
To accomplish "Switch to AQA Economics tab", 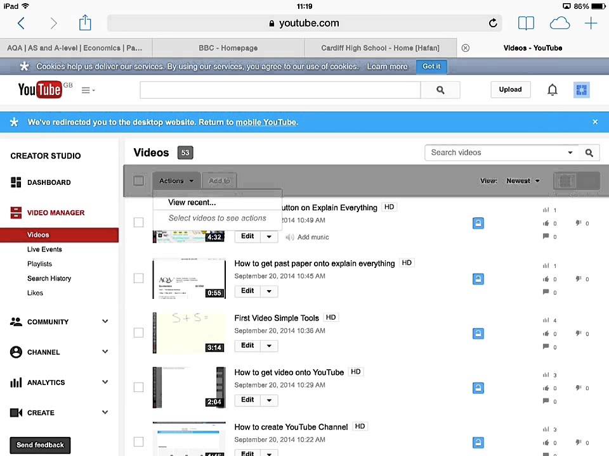I will tap(75, 48).
